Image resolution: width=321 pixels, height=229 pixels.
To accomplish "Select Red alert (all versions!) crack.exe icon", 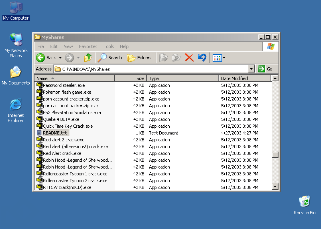I will click(39, 146).
